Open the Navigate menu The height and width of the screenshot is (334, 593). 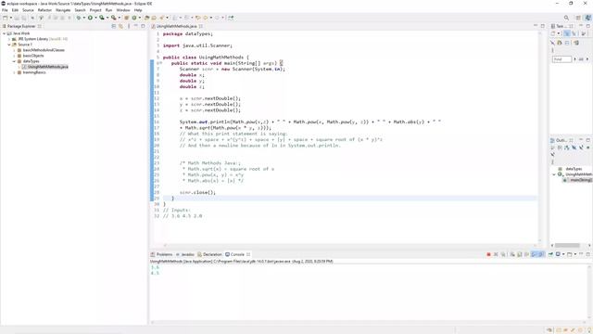[63, 10]
